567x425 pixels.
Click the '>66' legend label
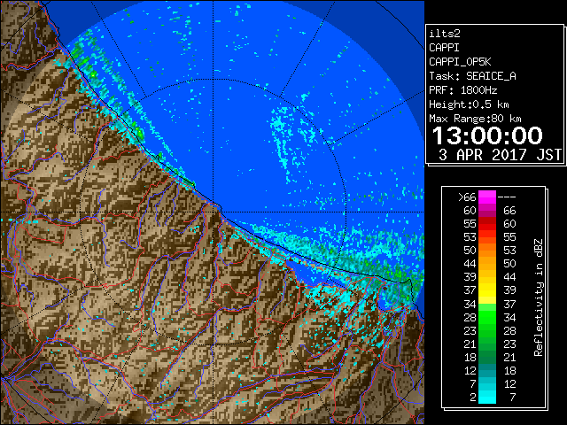[x=467, y=197]
